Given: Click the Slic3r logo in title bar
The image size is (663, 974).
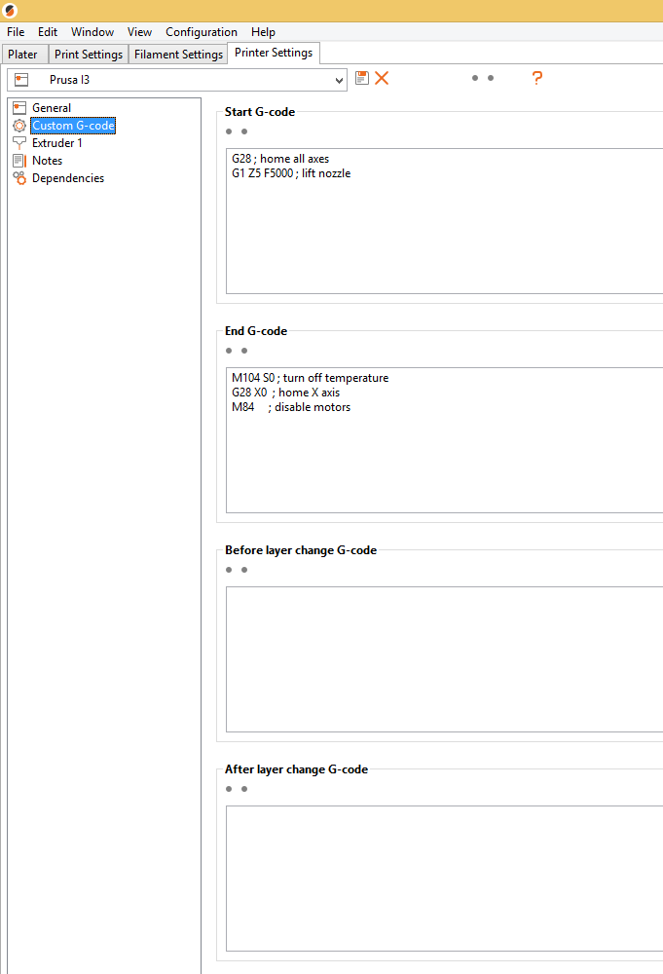Looking at the screenshot, I should (x=10, y=11).
